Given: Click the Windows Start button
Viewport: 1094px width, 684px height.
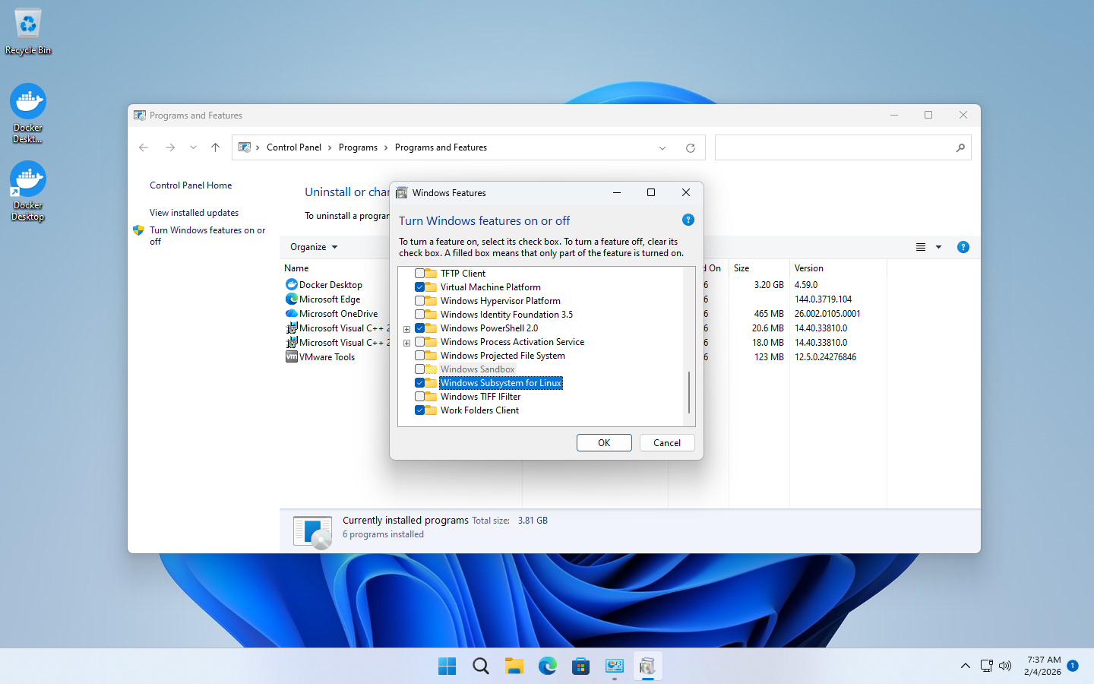Looking at the screenshot, I should (447, 667).
